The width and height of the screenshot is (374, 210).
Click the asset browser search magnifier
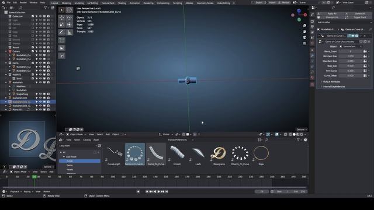coord(266,140)
